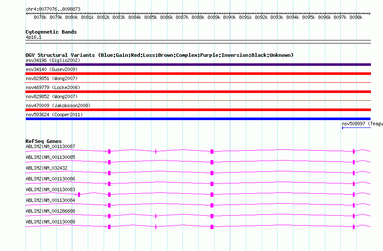Select NM_001130083 exon near 8089k
Image resolution: width=383 pixels, height=251 pixels.
tap(212, 195)
